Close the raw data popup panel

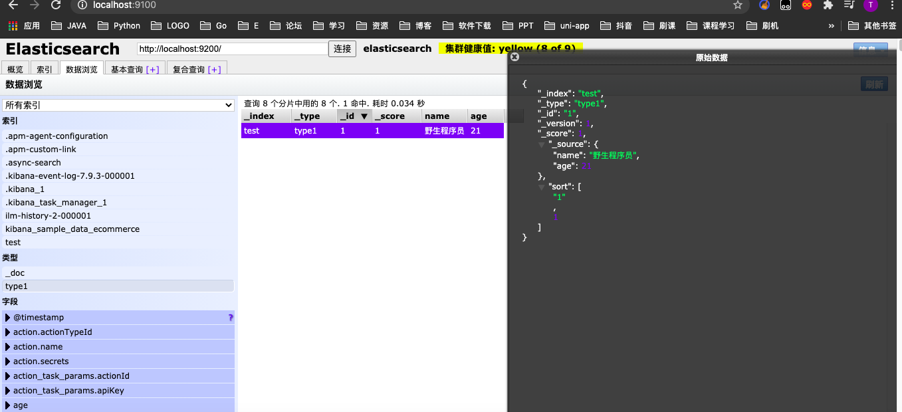[514, 57]
